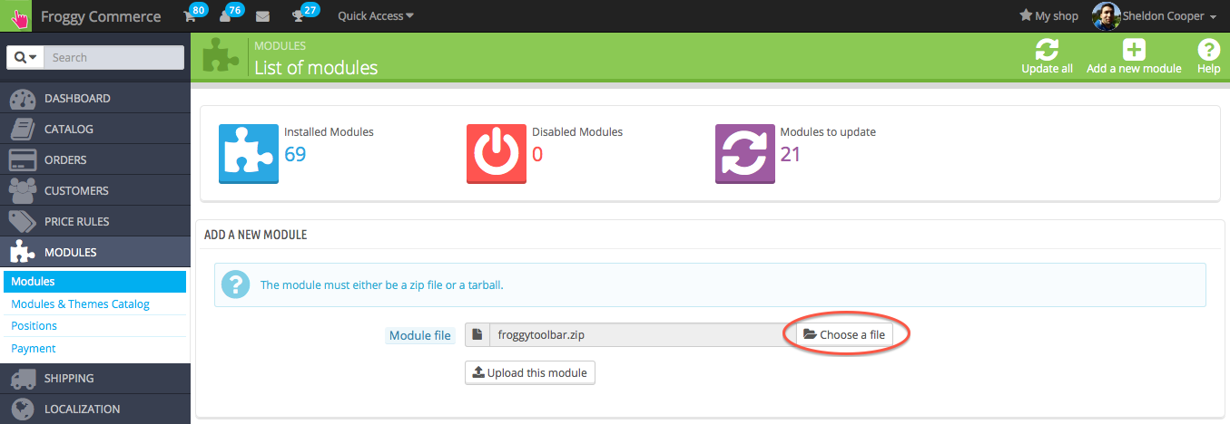Open Modules & Themes Catalog
Viewport: 1230px width, 424px height.
pyautogui.click(x=80, y=304)
